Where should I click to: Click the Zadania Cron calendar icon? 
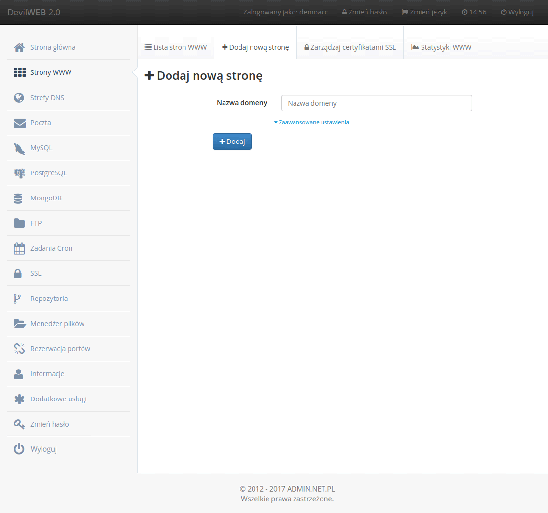19,248
